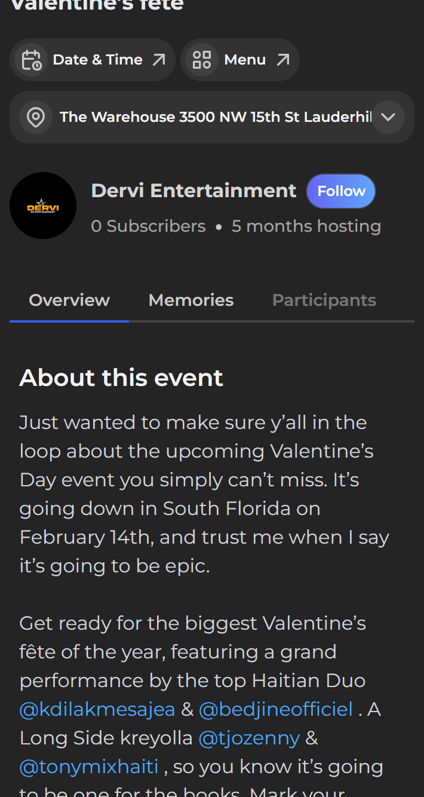424x797 pixels.
Task: Click the calendar clock icon
Action: (x=31, y=60)
